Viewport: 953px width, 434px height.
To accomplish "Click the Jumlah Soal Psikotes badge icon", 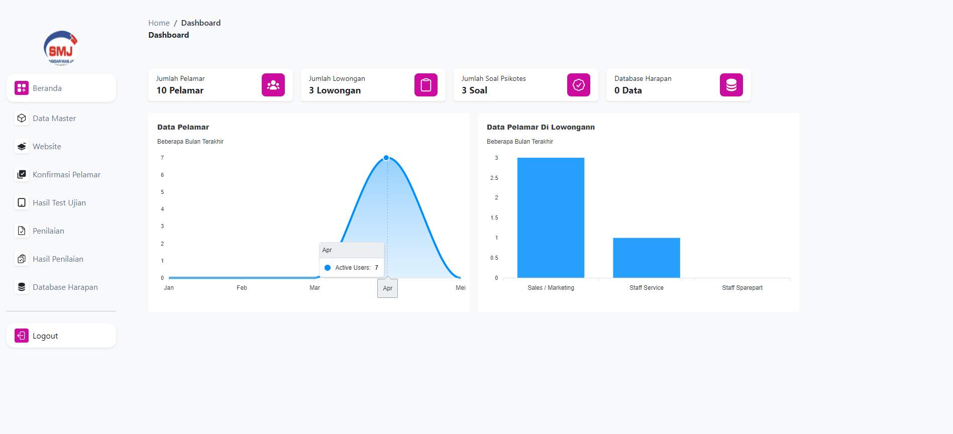I will [x=578, y=85].
